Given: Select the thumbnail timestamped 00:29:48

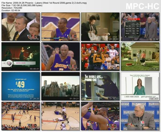Looking at the screenshot, I should (x=100, y=27).
